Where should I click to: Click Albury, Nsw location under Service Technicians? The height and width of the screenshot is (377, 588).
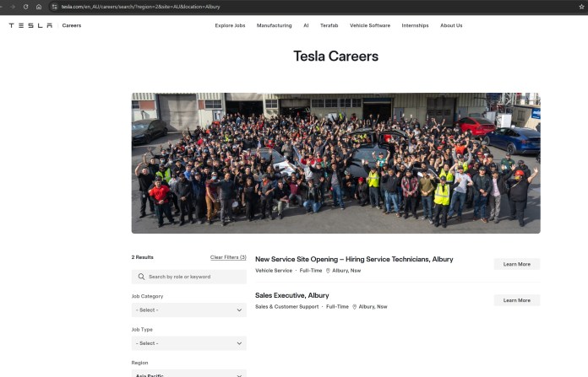click(x=346, y=271)
